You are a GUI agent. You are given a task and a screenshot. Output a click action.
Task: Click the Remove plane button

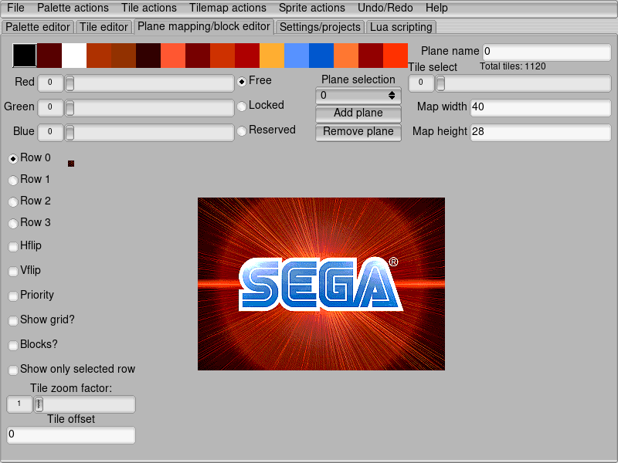click(x=358, y=132)
